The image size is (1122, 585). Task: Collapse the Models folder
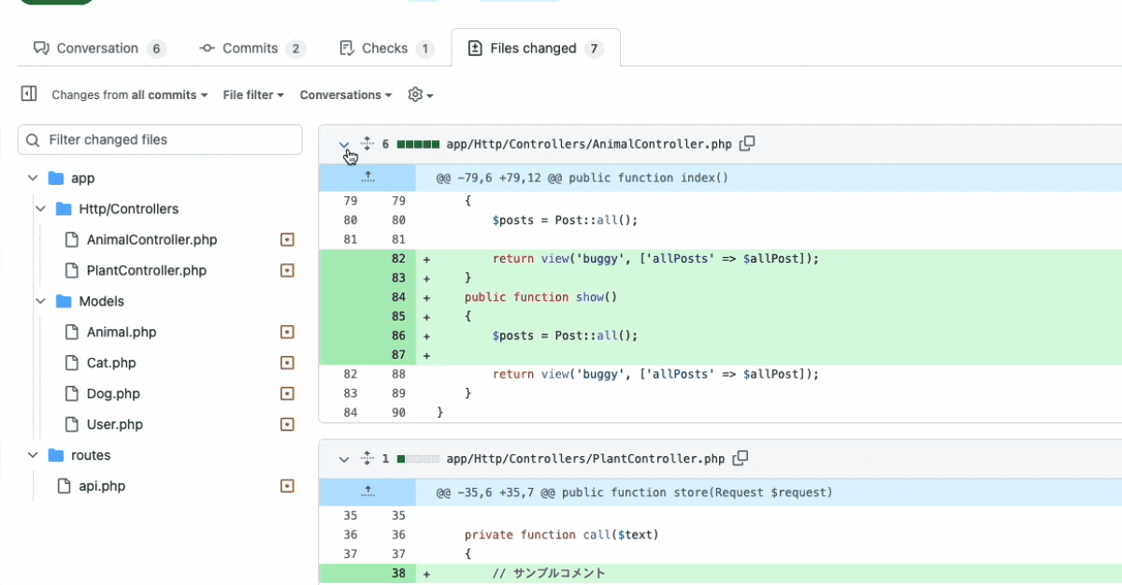pyautogui.click(x=40, y=302)
